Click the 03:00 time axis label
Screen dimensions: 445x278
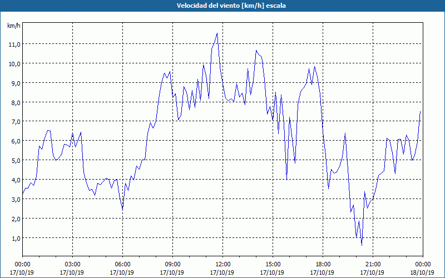72,265
